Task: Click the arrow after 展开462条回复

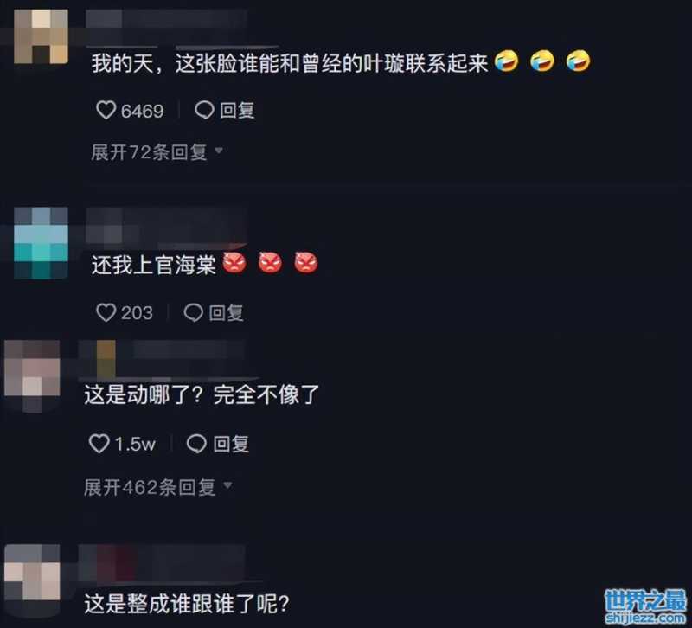Action: coord(227,485)
